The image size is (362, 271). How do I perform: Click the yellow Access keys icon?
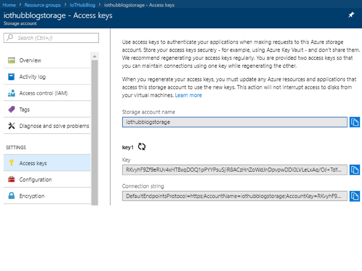coord(11,163)
